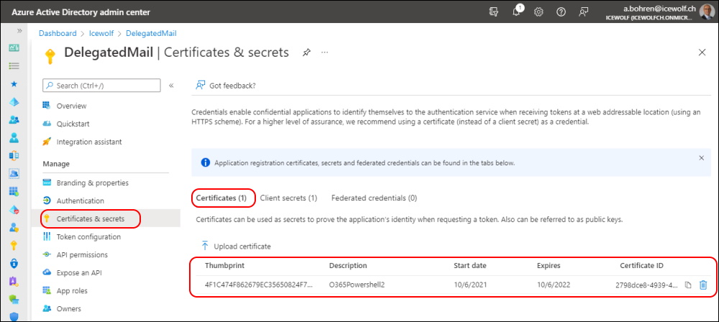Click the Favorites star icon in left rail

coord(14,84)
